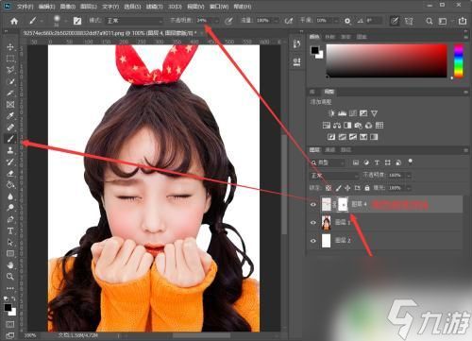
Task: Select the Eyedropper tool
Action: tap(10, 115)
